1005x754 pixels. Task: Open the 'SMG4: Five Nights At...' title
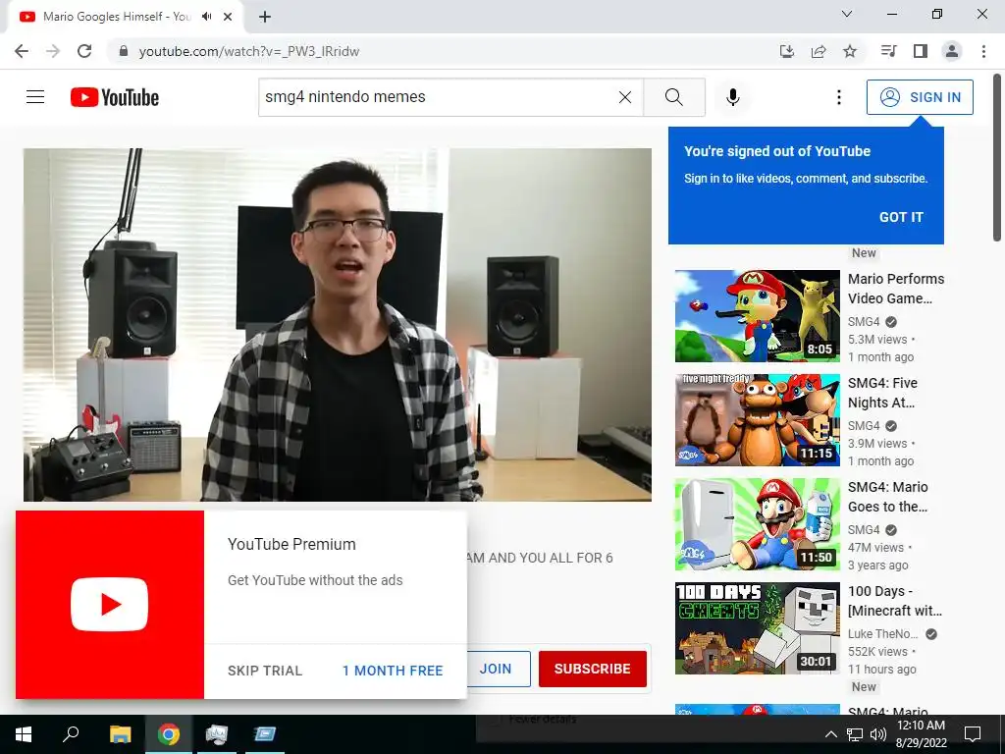point(882,393)
